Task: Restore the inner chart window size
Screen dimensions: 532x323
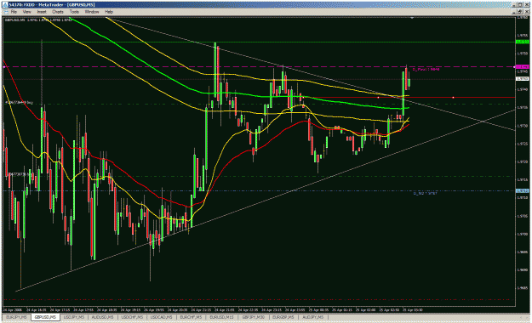Action: [x=520, y=12]
